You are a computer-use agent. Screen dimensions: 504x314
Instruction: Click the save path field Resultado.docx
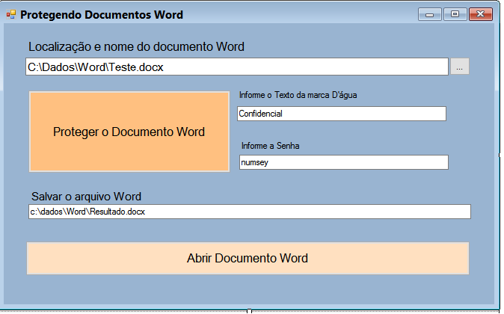click(x=250, y=212)
